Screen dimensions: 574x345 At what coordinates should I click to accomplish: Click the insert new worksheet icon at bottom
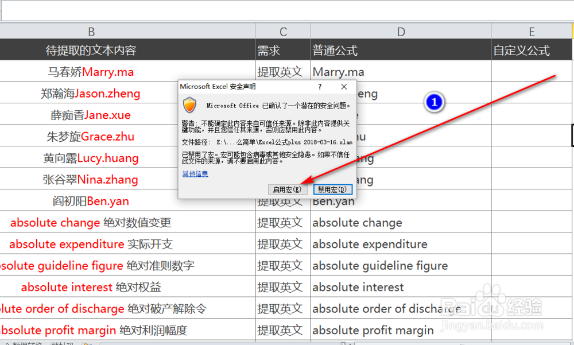click(x=86, y=342)
